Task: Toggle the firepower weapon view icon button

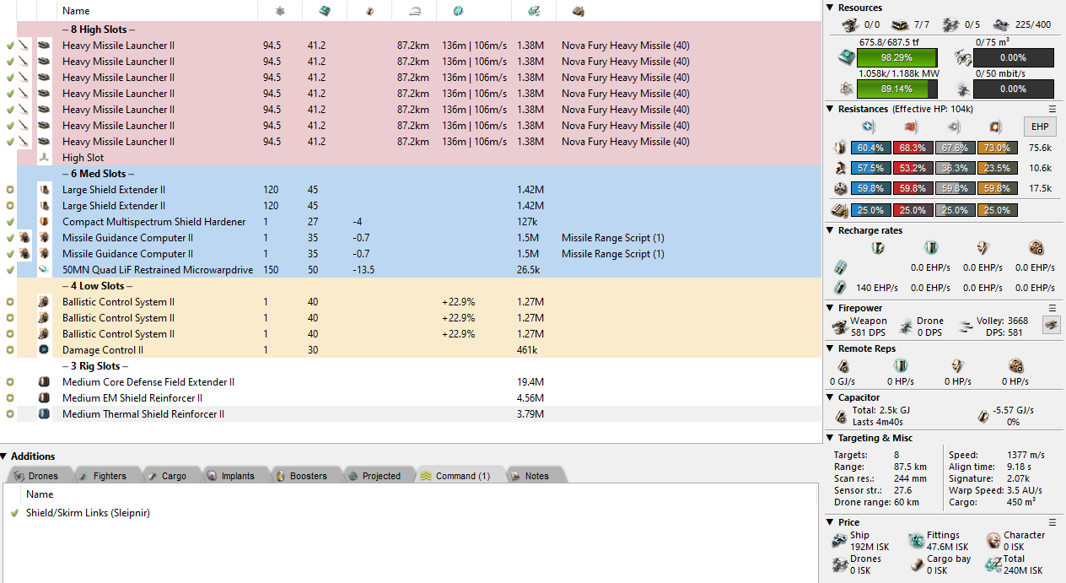Action: pos(1051,326)
